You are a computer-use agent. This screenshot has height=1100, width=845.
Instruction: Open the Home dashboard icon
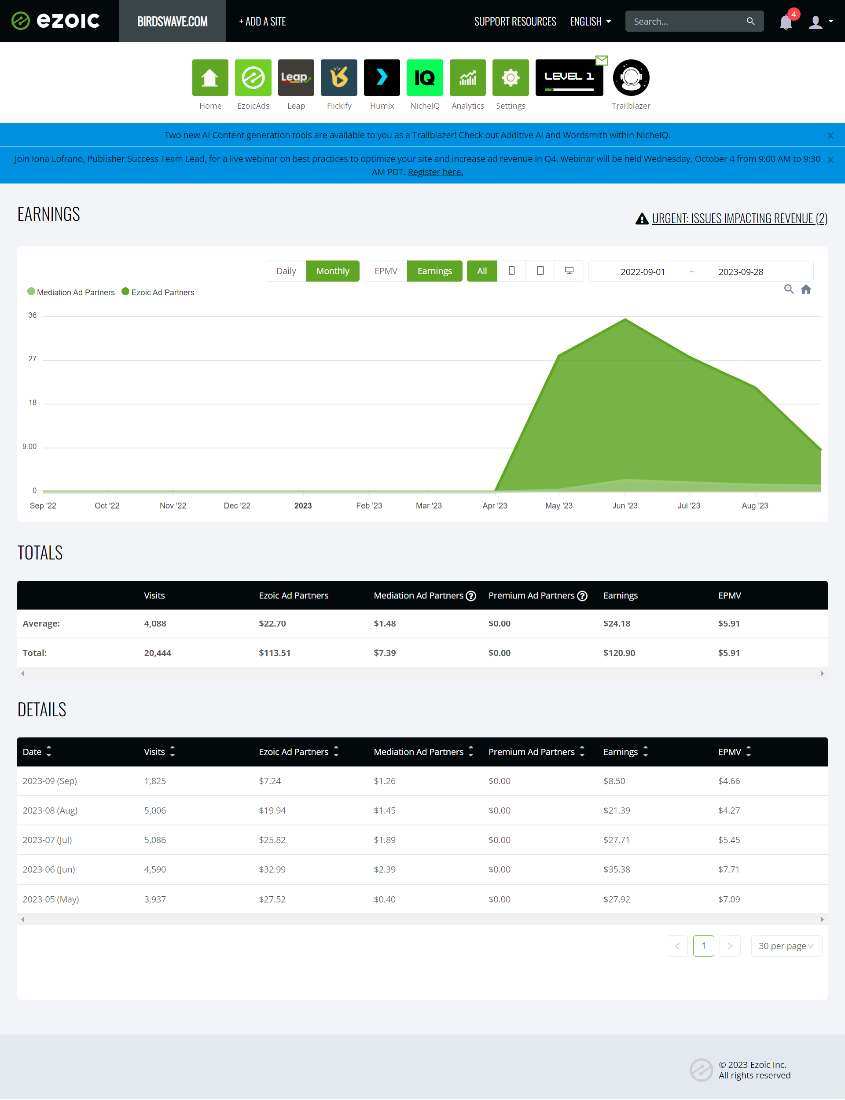(x=210, y=77)
